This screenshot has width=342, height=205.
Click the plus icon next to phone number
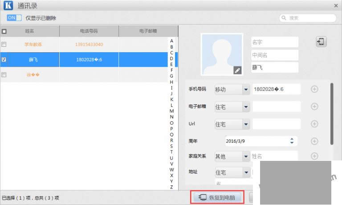314,89
